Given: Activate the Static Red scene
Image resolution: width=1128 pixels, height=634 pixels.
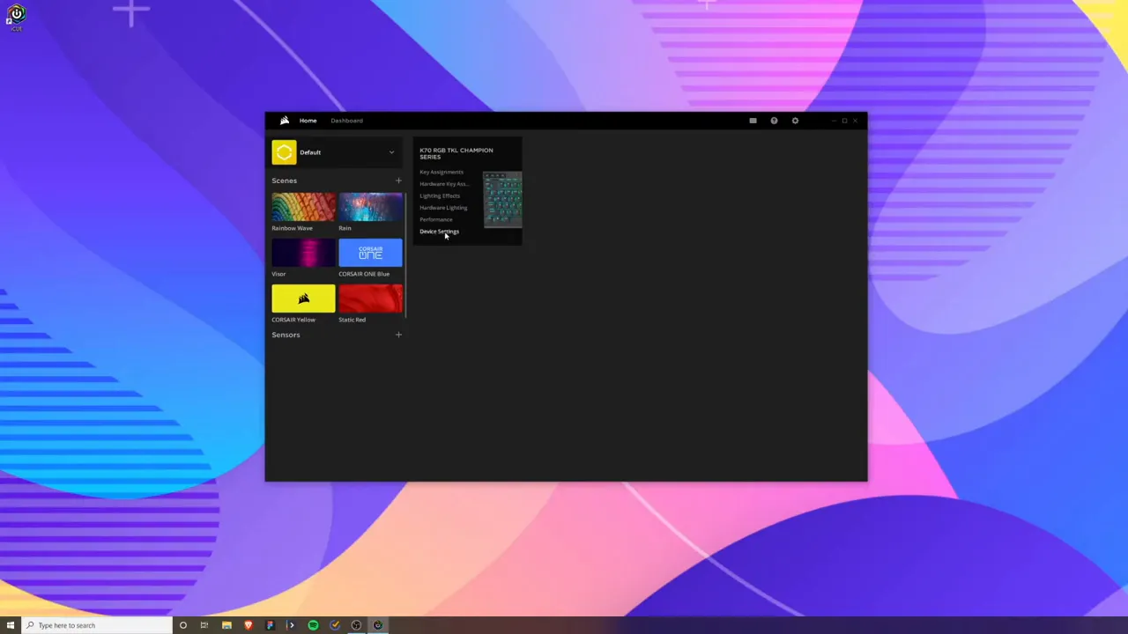Looking at the screenshot, I should (369, 299).
